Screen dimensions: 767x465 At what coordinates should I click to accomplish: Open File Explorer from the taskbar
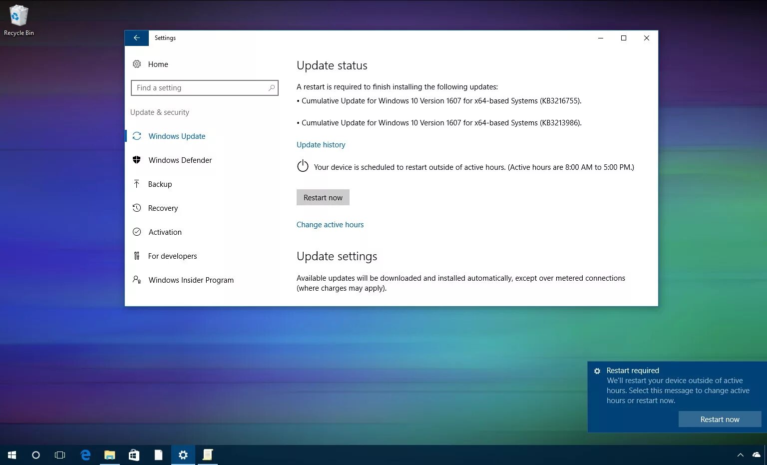[x=109, y=455]
